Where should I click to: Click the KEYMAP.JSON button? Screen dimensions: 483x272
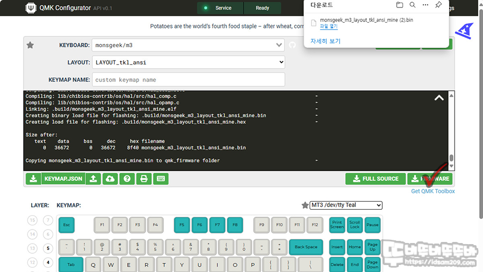63,179
